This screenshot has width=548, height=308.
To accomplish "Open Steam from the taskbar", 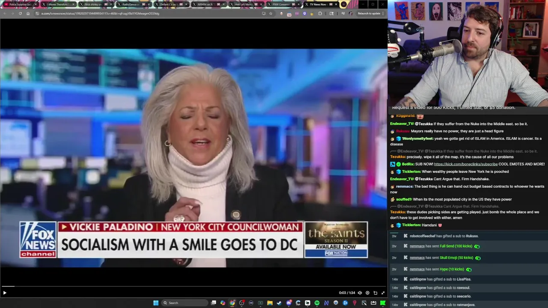I will (279, 303).
